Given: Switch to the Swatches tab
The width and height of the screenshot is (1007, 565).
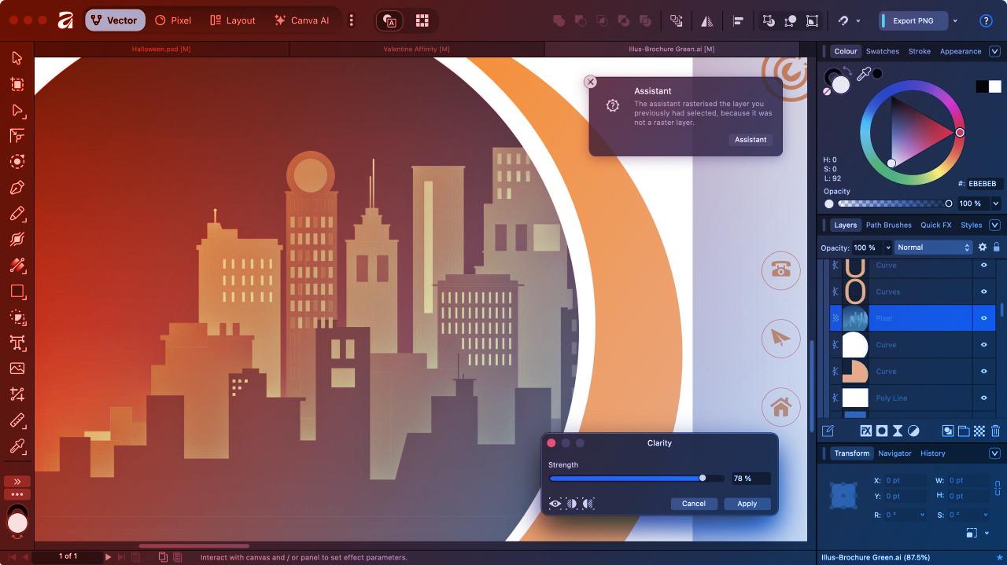Looking at the screenshot, I should (882, 51).
